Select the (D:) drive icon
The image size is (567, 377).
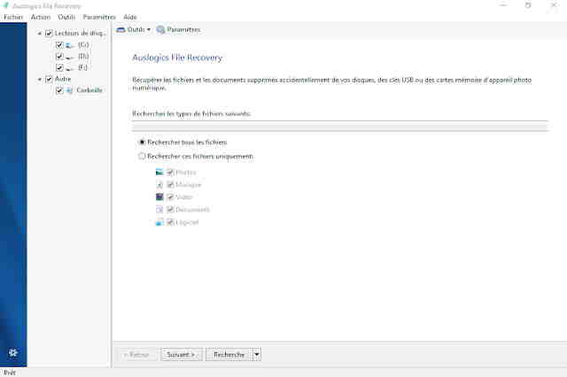[70, 57]
